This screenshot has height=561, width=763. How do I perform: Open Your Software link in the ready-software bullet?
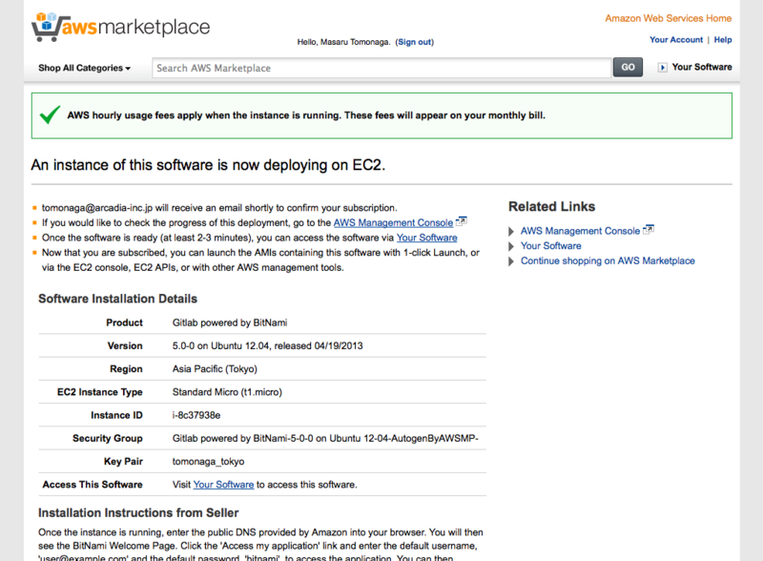426,238
